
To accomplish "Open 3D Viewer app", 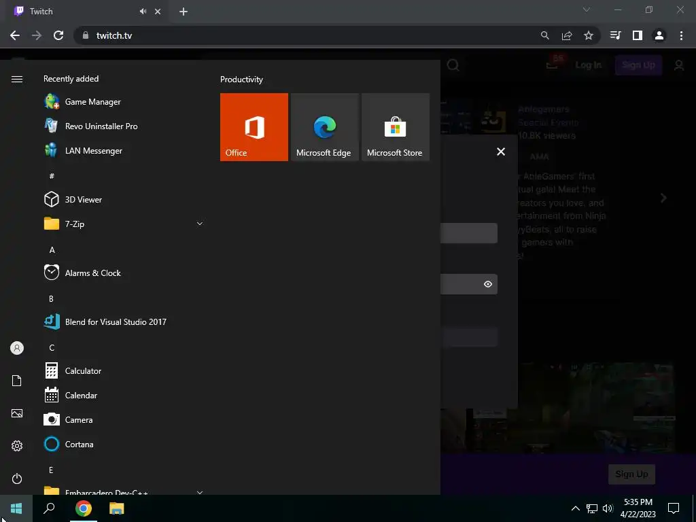I will point(124,199).
